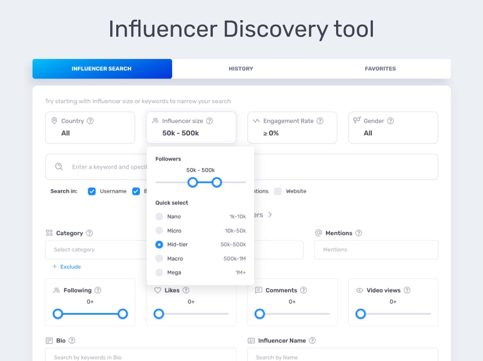The height and width of the screenshot is (361, 483).
Task: Click the Comments slider handle
Action: (x=260, y=314)
